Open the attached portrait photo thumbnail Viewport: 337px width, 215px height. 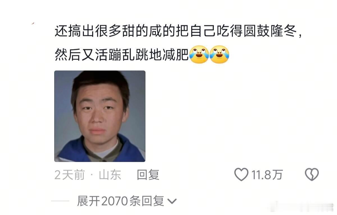click(100, 116)
